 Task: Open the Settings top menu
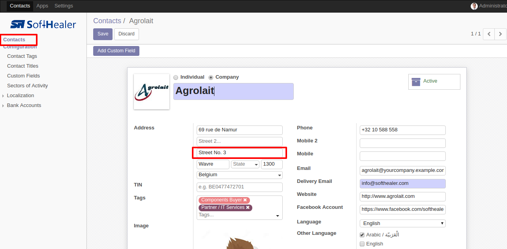(64, 6)
